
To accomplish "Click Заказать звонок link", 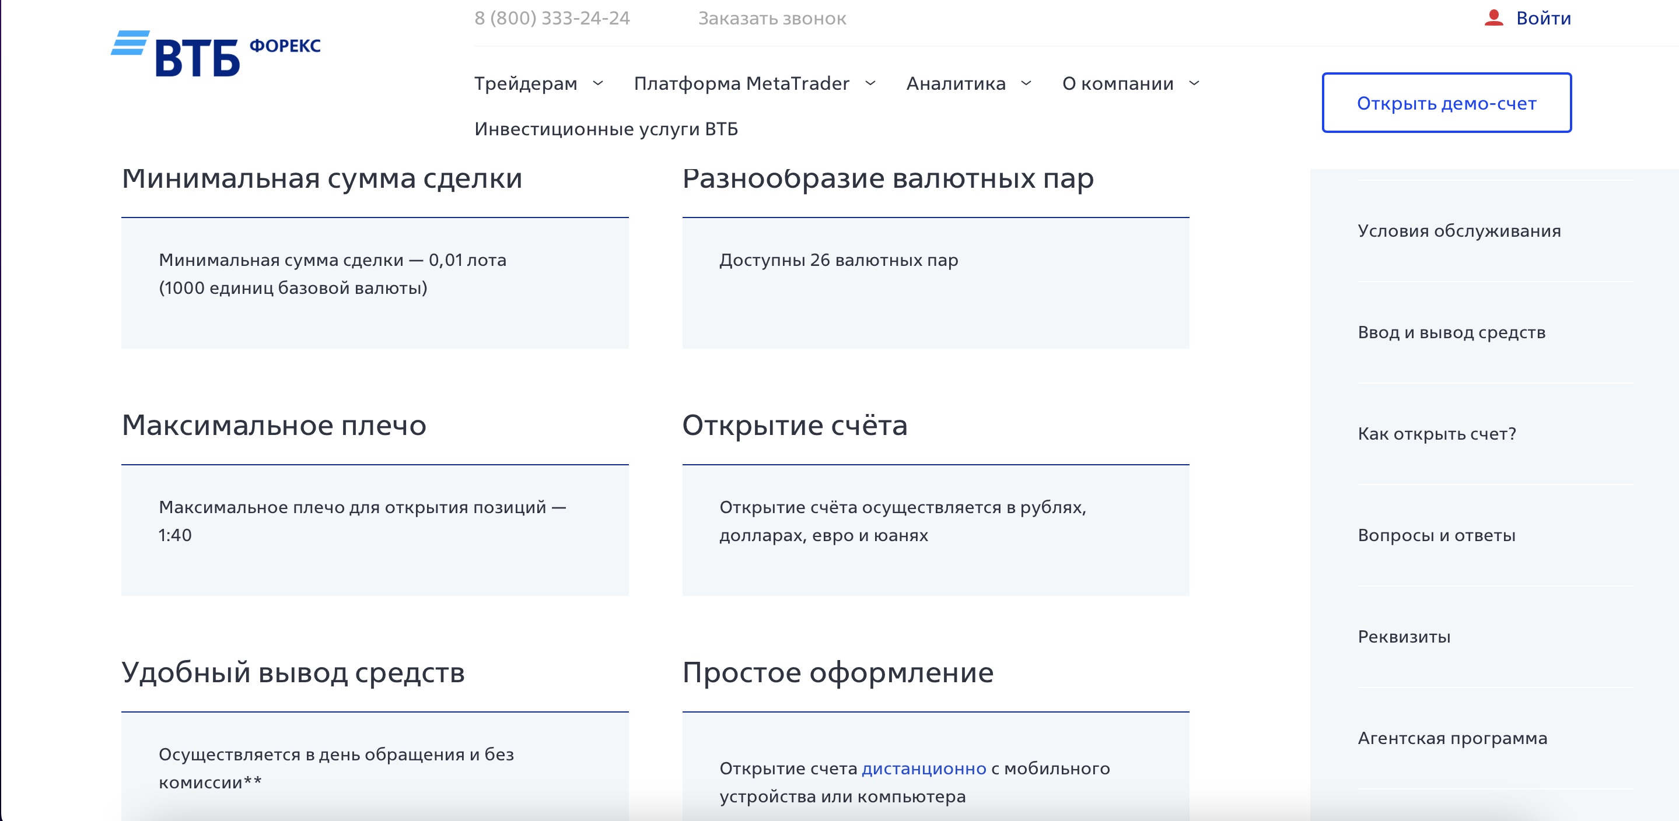I will coord(772,18).
